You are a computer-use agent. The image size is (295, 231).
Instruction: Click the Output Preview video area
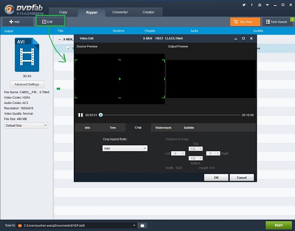coord(211,79)
